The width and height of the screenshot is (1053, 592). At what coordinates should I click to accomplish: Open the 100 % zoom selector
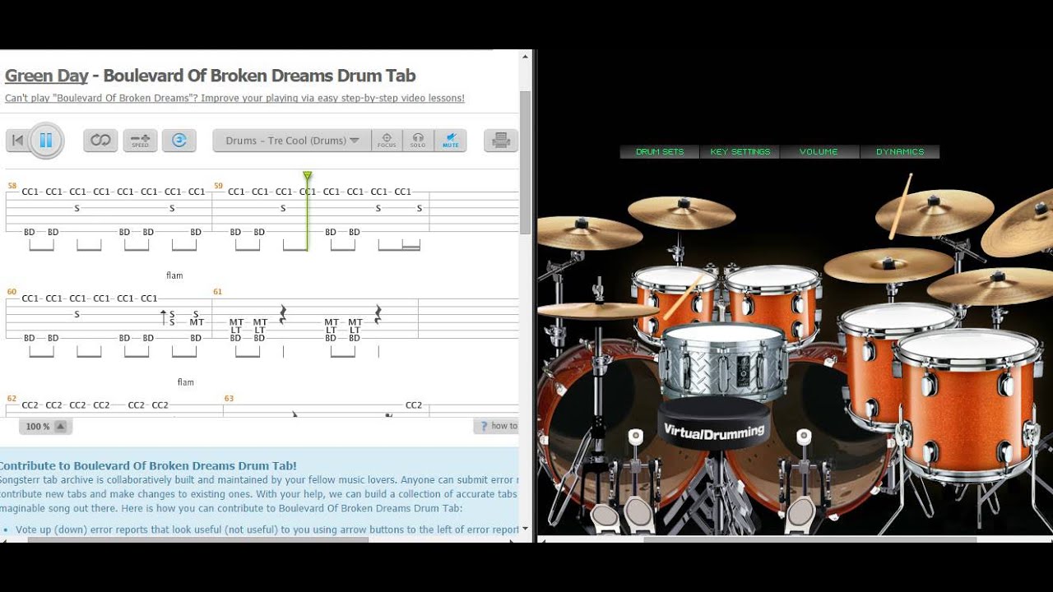pyautogui.click(x=45, y=427)
